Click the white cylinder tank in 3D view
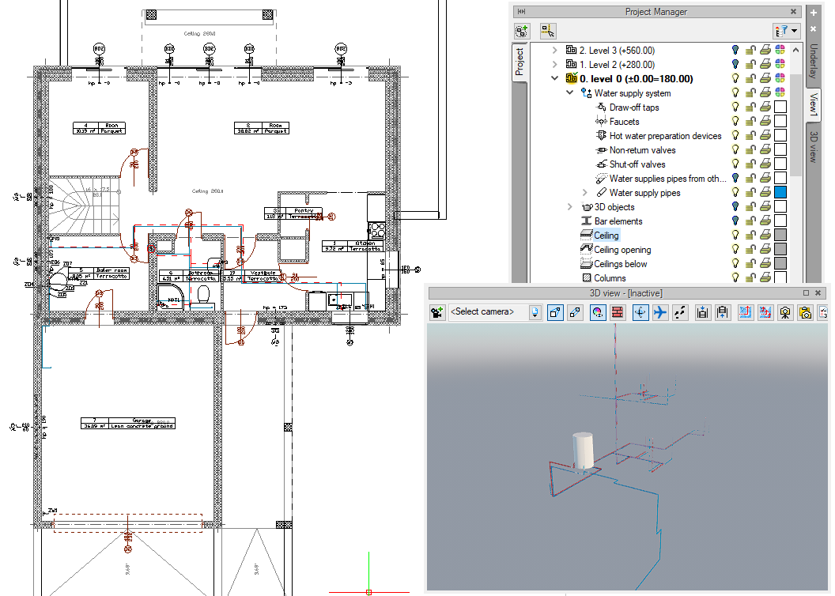 click(583, 451)
